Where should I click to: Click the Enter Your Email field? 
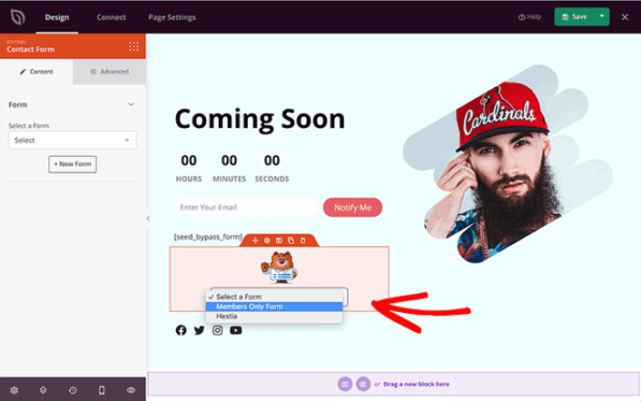coord(247,208)
